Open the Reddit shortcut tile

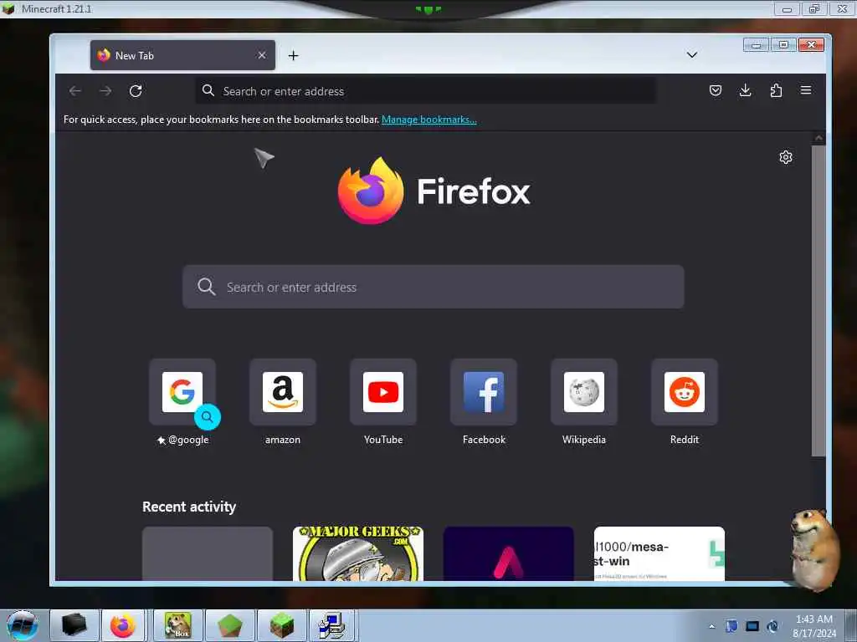[685, 392]
